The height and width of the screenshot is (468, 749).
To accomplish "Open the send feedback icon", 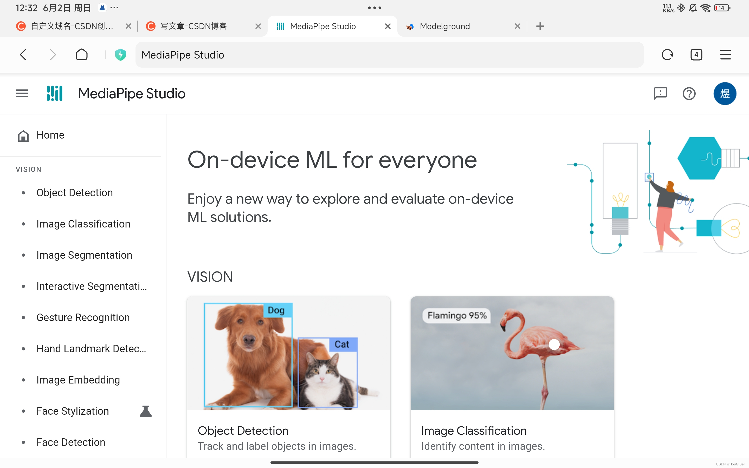I will (x=660, y=94).
